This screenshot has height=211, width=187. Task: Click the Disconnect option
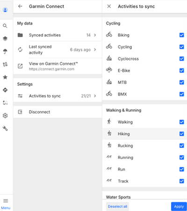pos(58,112)
